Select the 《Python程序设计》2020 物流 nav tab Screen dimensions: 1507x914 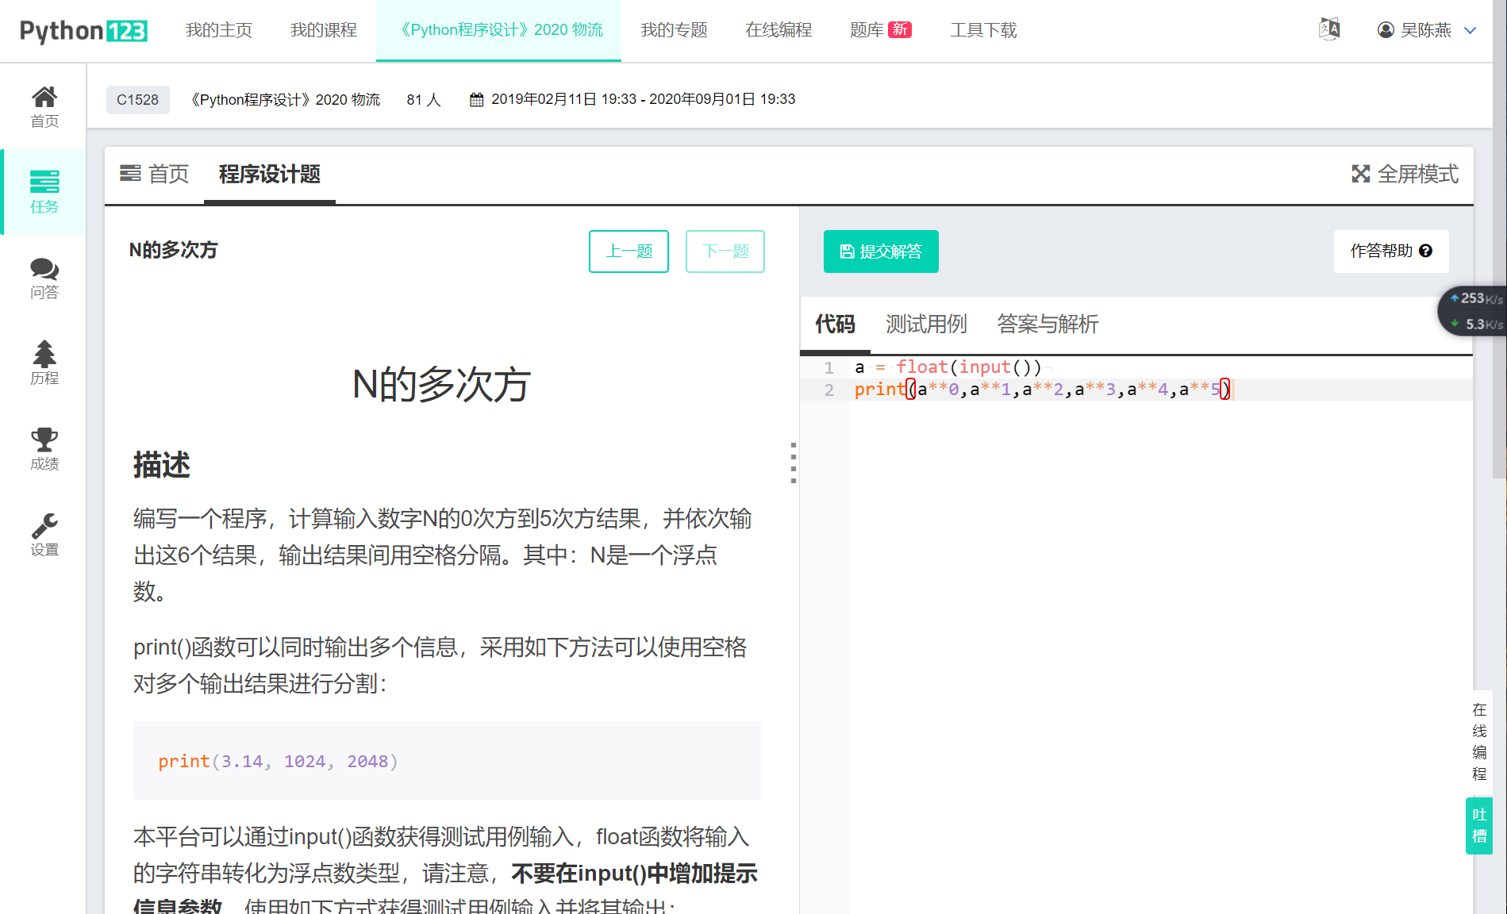pyautogui.click(x=498, y=30)
